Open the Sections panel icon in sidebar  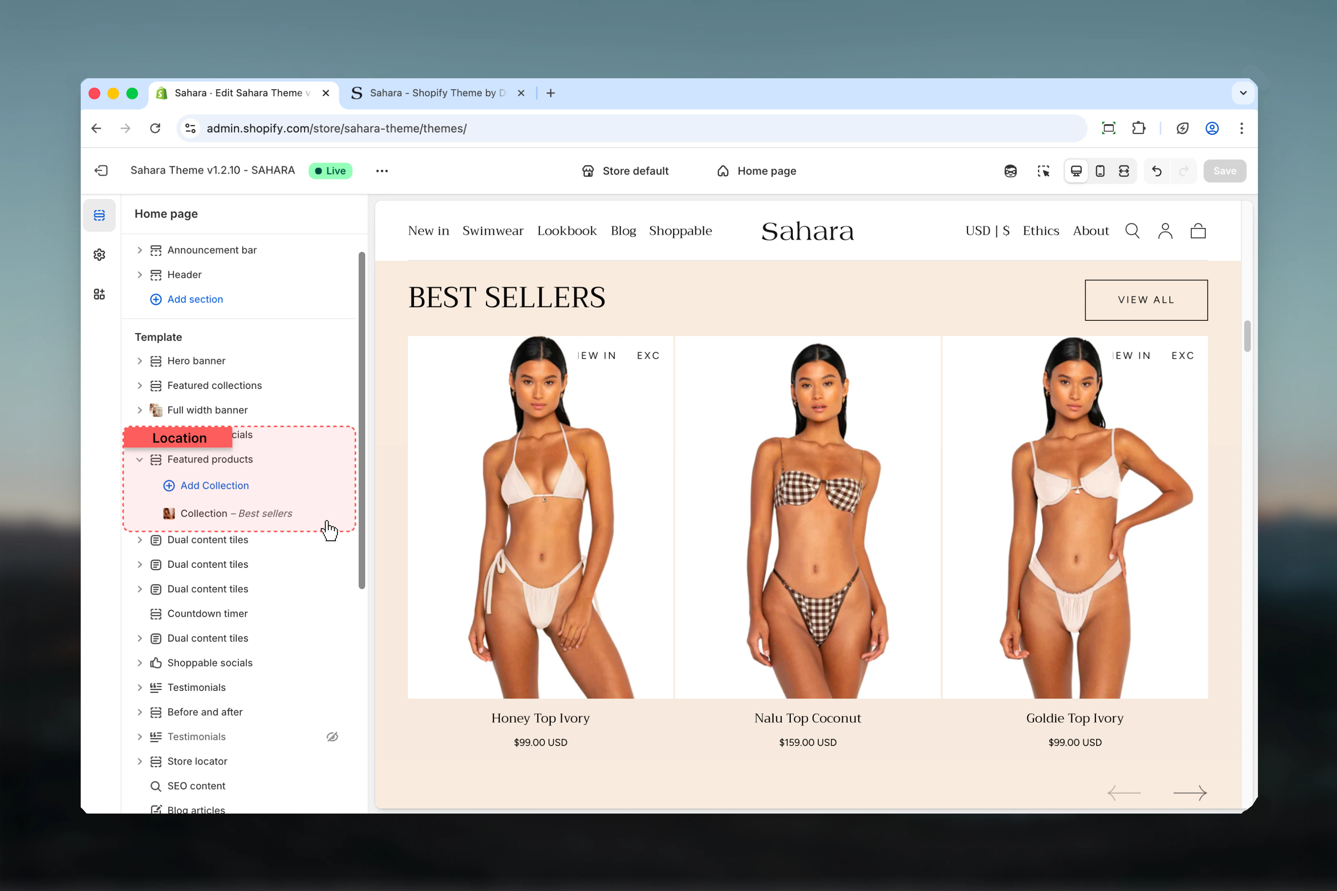(99, 215)
